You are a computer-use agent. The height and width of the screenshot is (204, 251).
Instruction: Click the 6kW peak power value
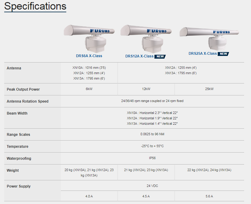(89, 89)
